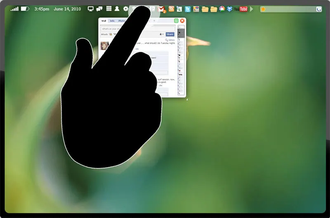Open the left folder icon
This screenshot has width=330, height=218.
coord(205,9)
